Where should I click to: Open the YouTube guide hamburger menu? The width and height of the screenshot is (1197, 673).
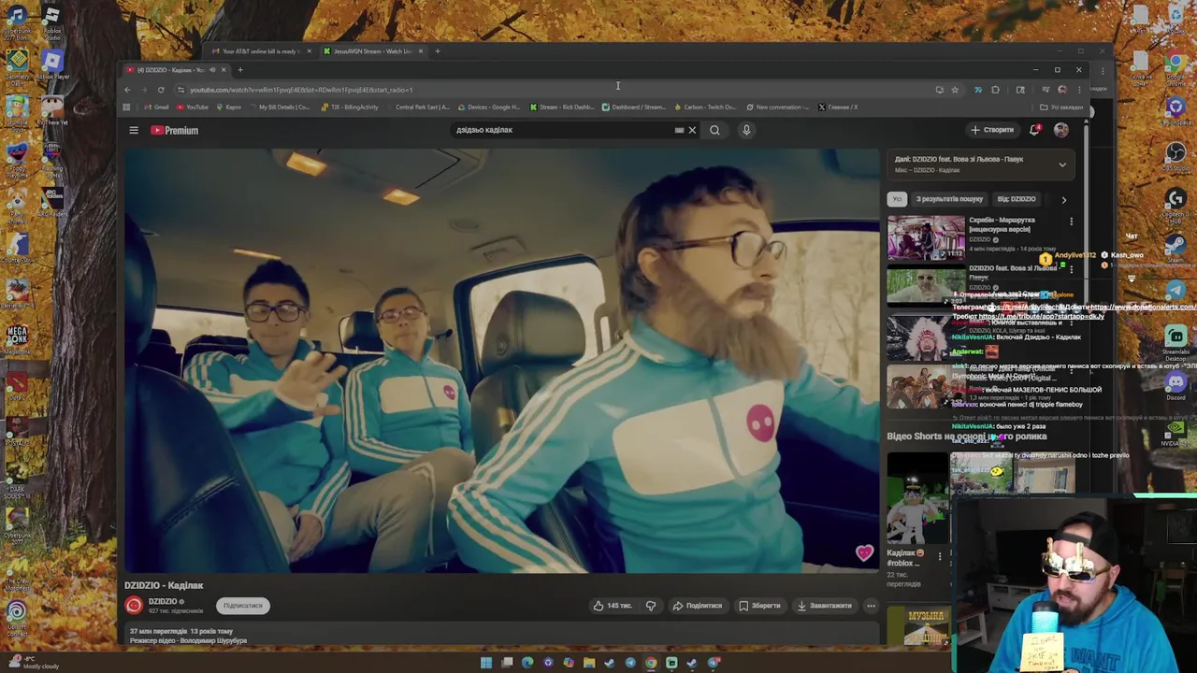coord(134,130)
